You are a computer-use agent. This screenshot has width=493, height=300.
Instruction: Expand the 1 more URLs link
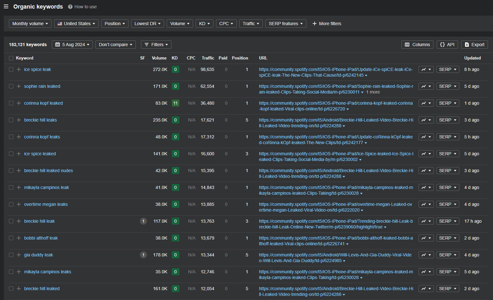click(373, 92)
